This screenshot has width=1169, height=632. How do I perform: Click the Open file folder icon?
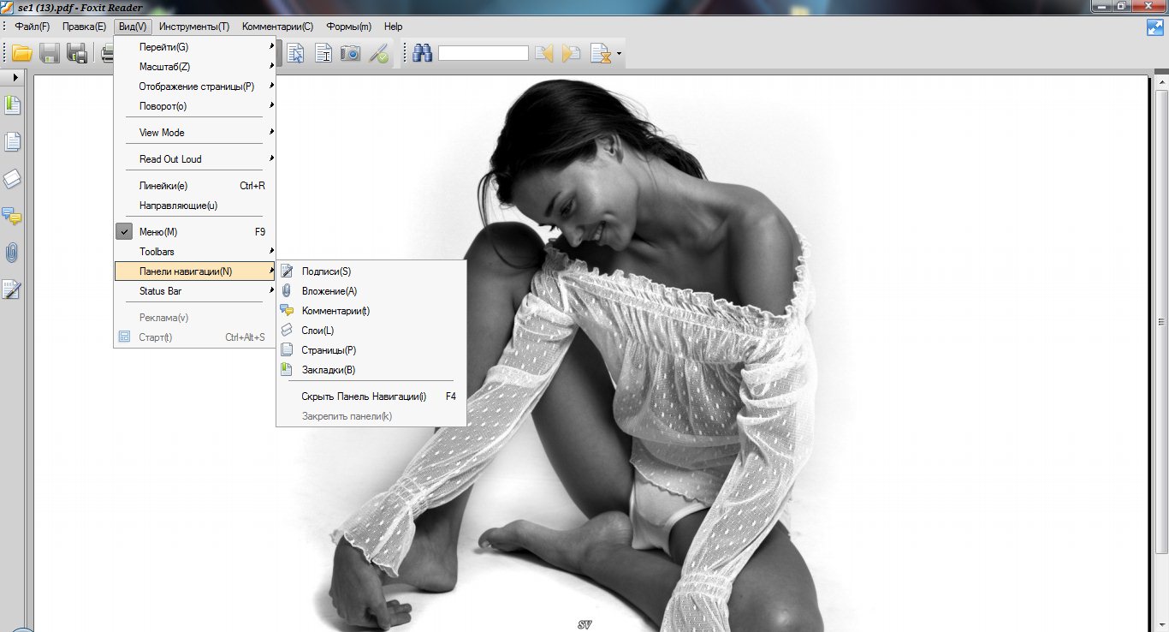tap(21, 53)
